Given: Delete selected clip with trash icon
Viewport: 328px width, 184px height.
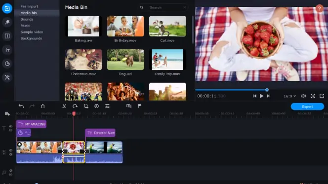Looking at the screenshot, I should 42,106.
